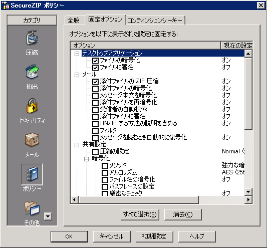The width and height of the screenshot is (267, 248).
Task: Select the 抽出 extraction category icon
Action: pos(32,72)
